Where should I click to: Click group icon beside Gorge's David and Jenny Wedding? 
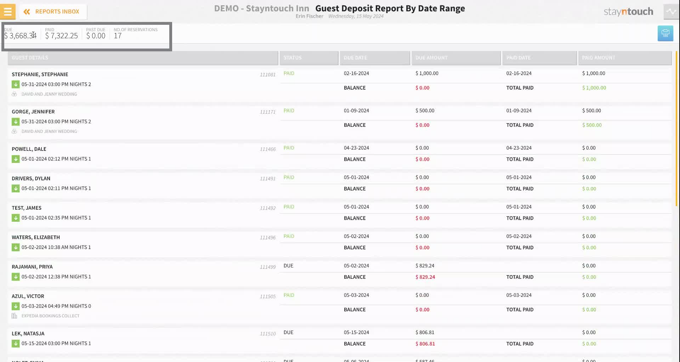pyautogui.click(x=14, y=131)
